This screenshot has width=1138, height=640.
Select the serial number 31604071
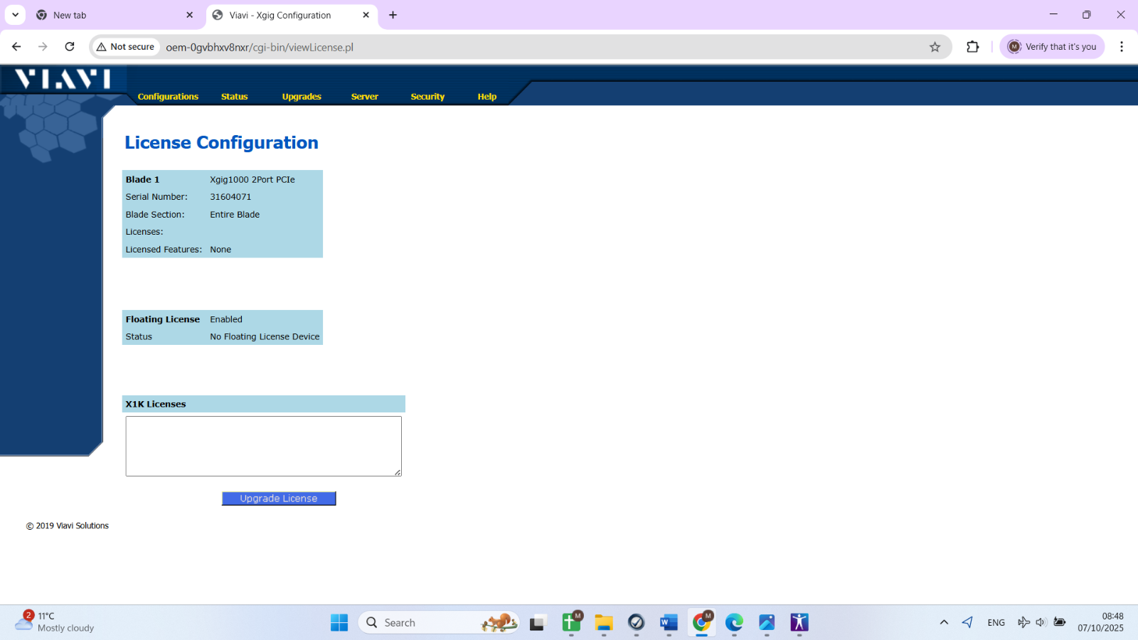(x=230, y=197)
